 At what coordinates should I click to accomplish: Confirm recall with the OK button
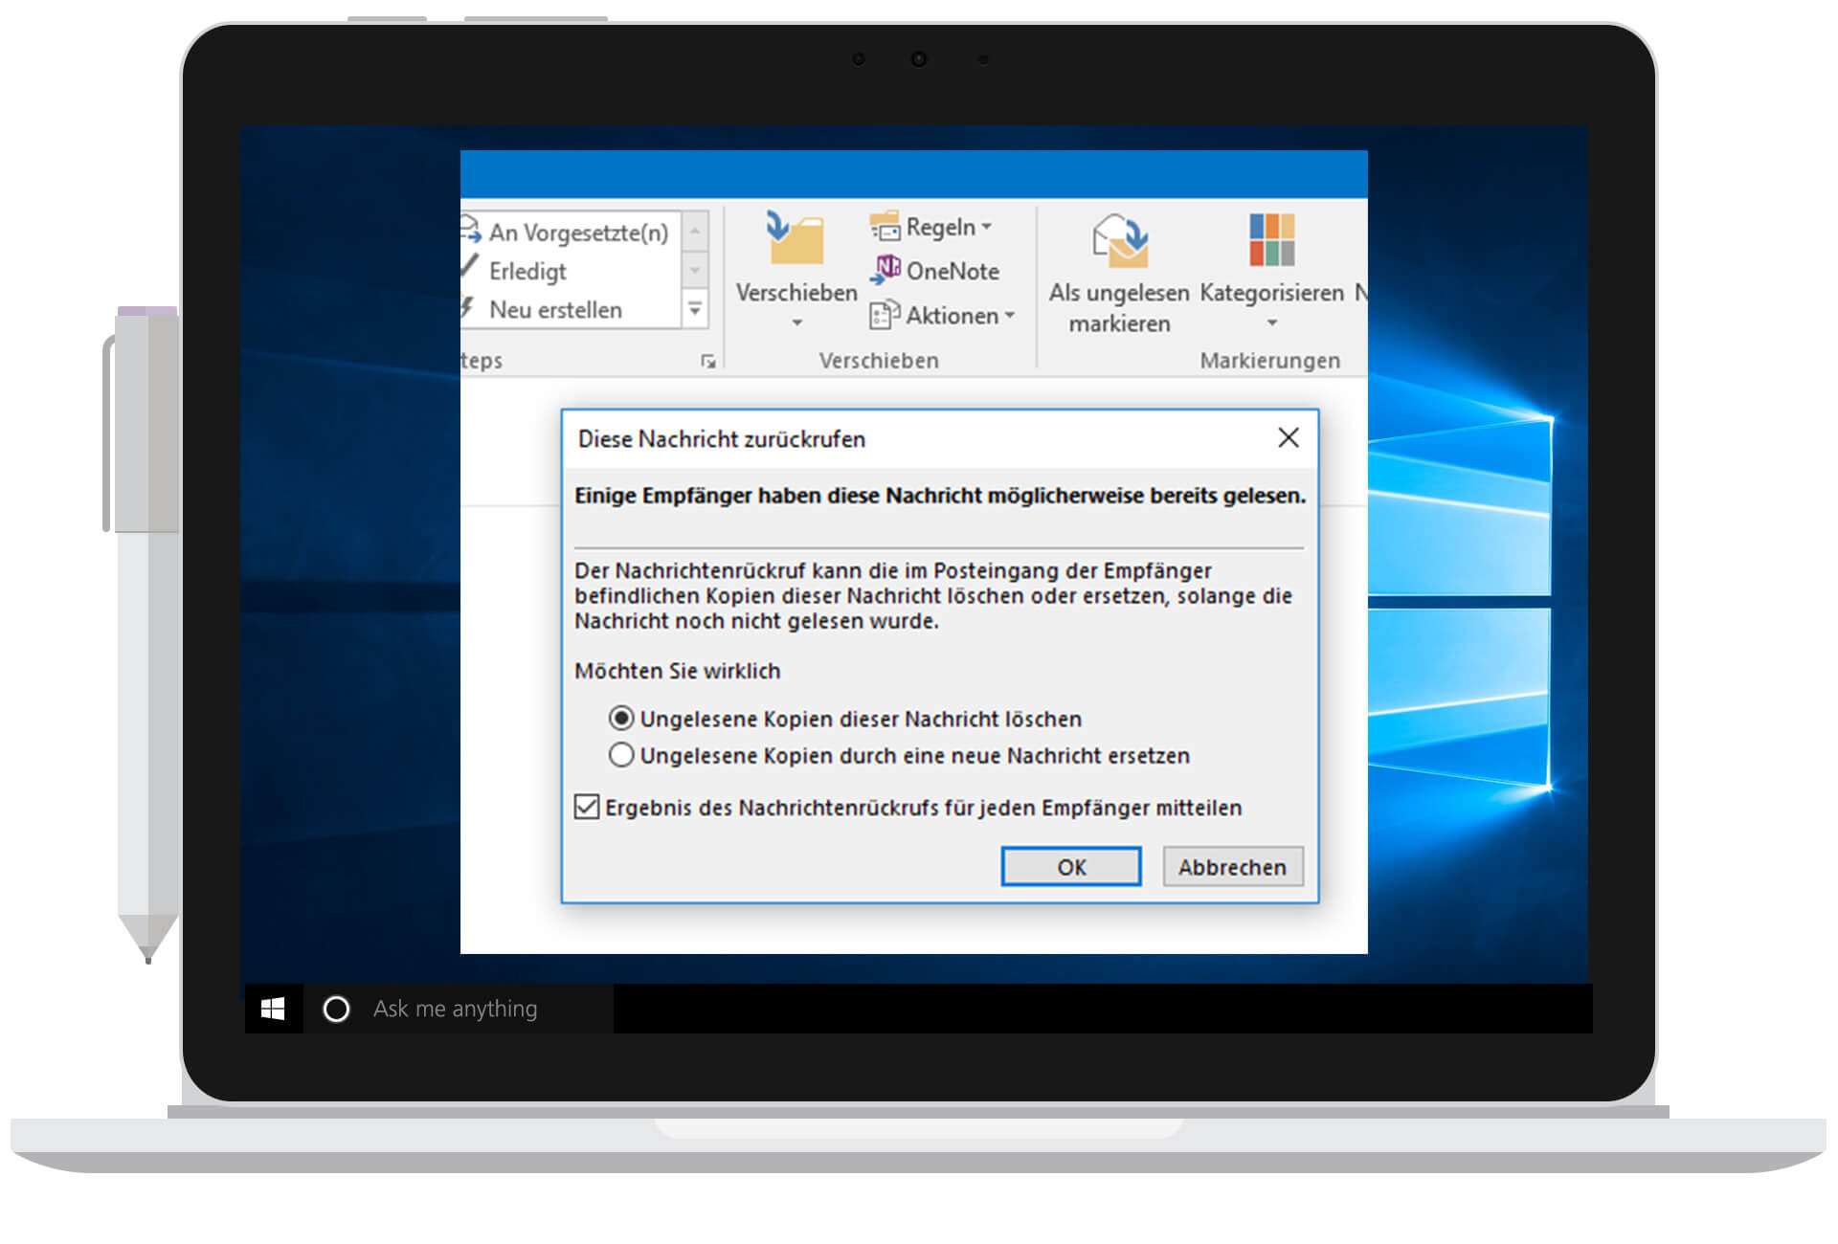pyautogui.click(x=1070, y=866)
